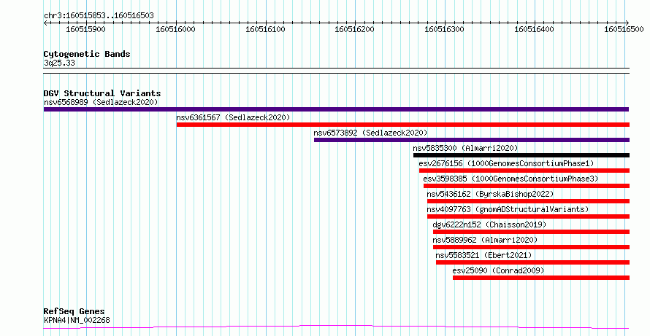
Task: Open esv2676156 (1000GenomesConsortiumPhase1) label
Action: (506, 163)
